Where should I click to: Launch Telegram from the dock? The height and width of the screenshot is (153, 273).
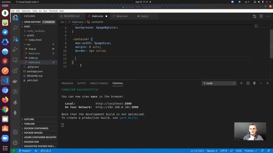5,32
